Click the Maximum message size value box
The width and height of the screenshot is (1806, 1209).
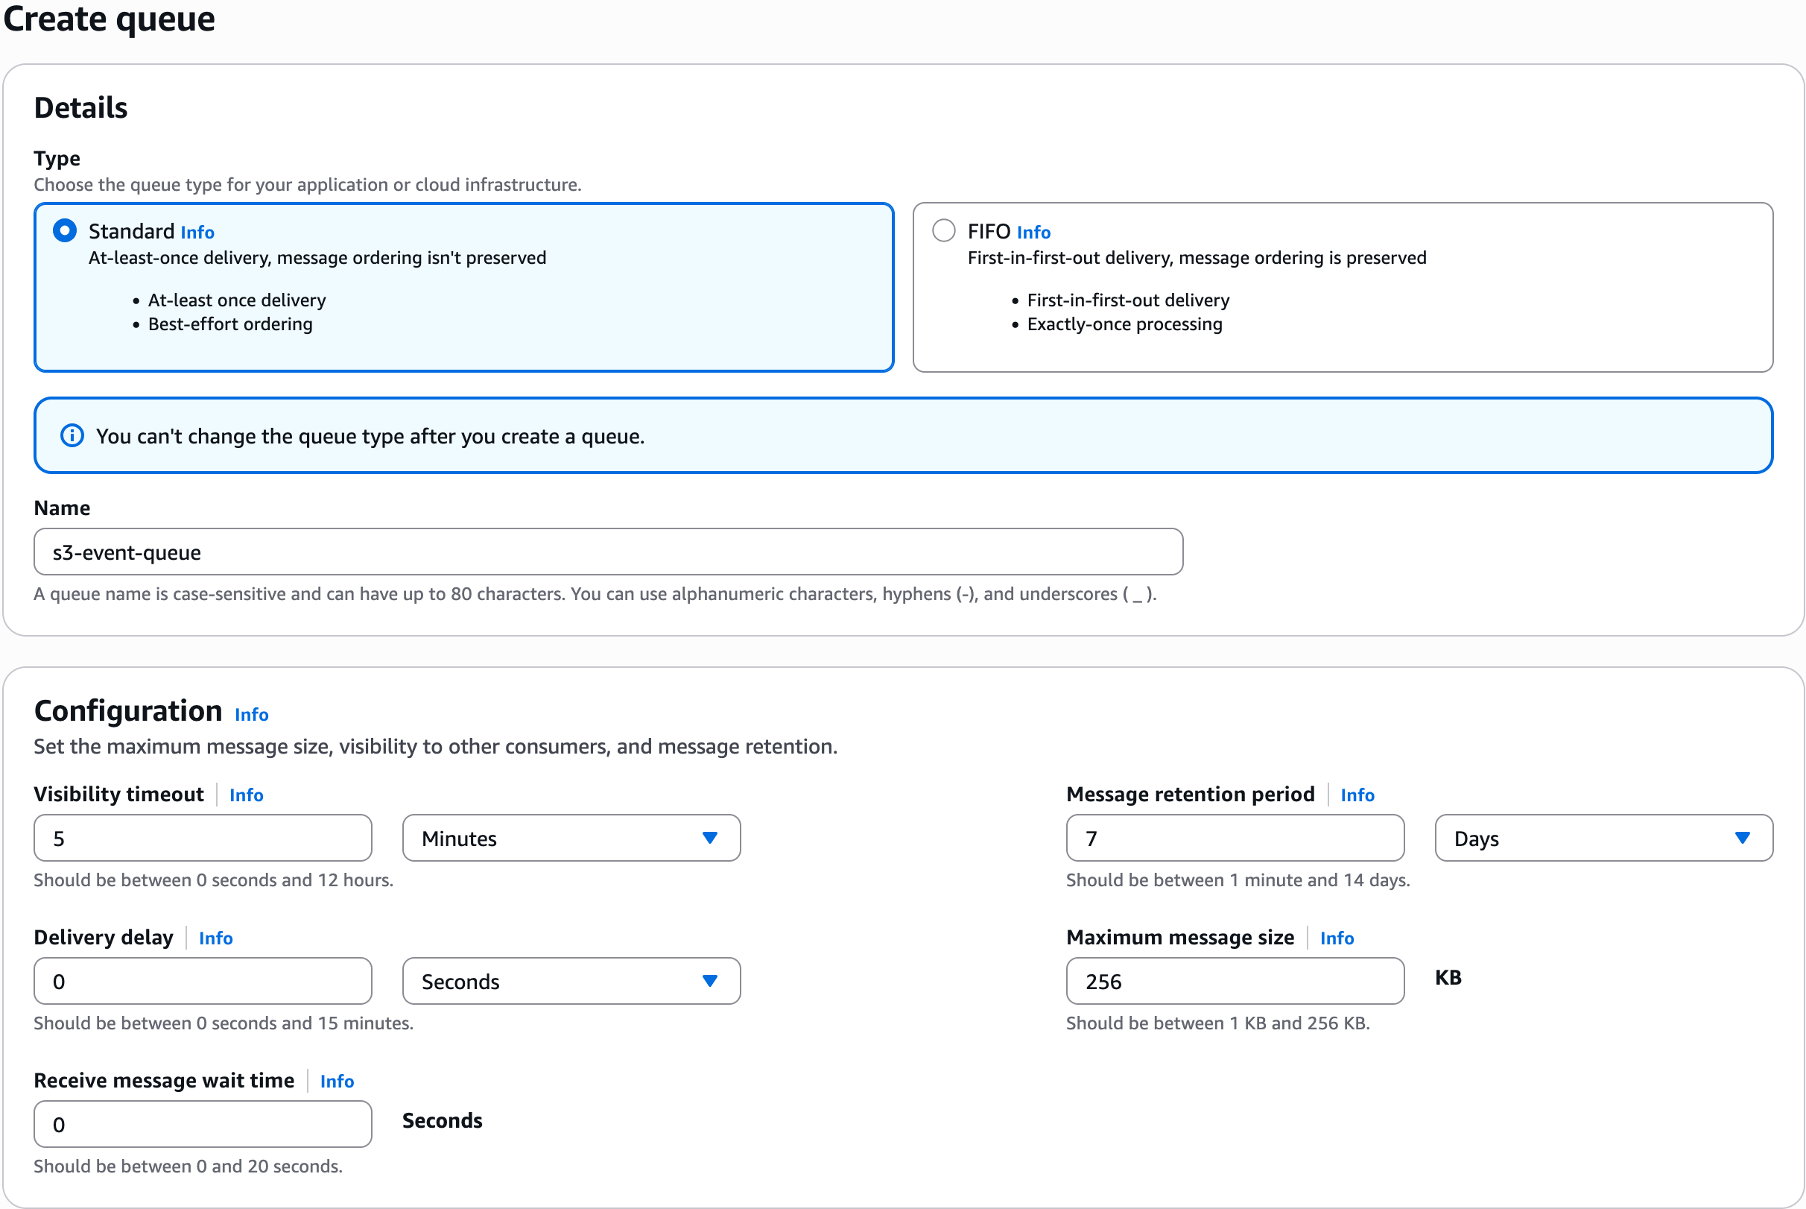click(x=1235, y=981)
